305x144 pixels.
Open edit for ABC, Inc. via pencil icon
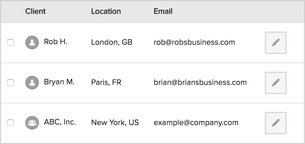[276, 123]
